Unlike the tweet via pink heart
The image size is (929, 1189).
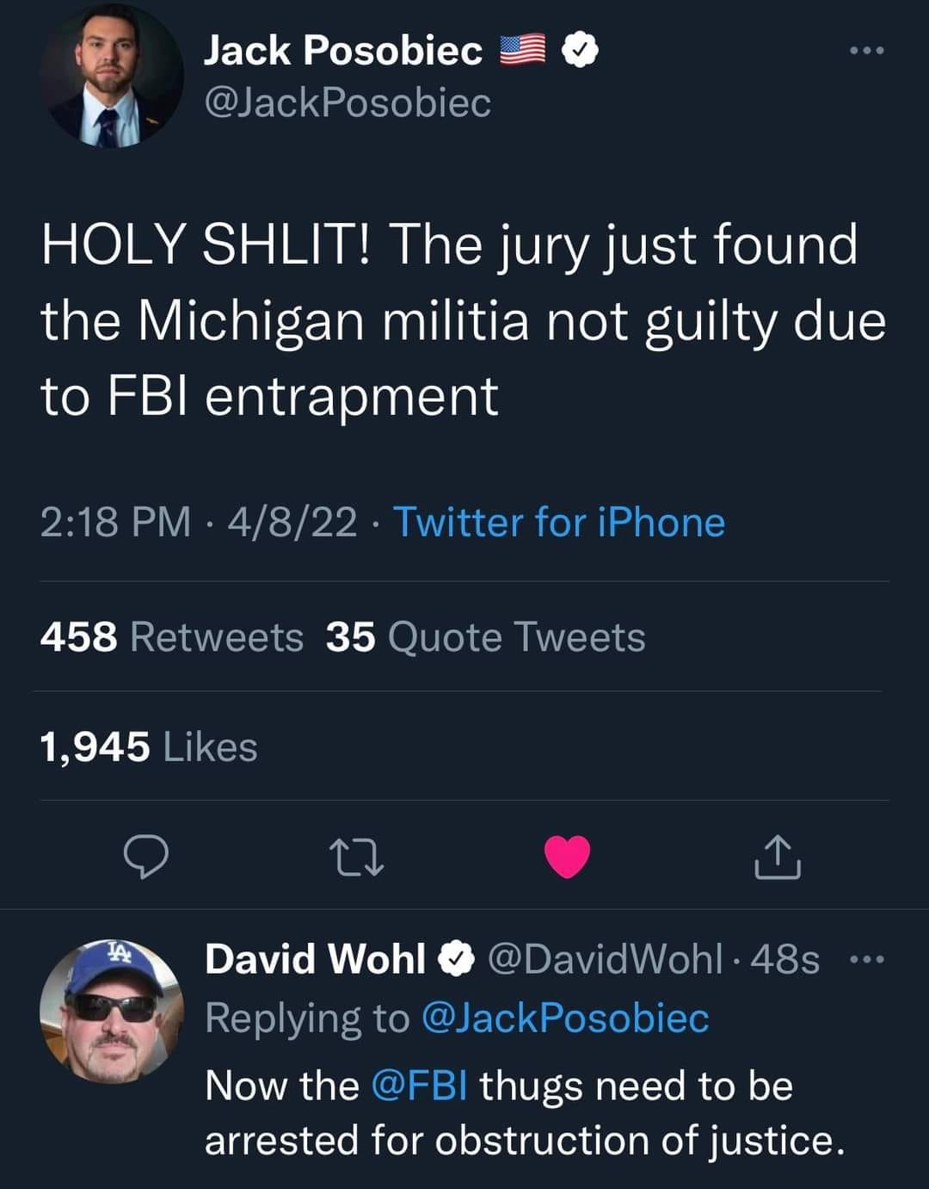[568, 857]
